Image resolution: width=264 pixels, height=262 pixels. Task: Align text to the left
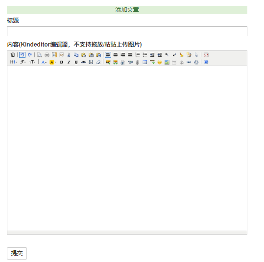click(x=108, y=55)
